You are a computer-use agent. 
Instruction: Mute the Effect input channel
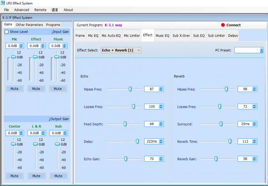(36, 89)
